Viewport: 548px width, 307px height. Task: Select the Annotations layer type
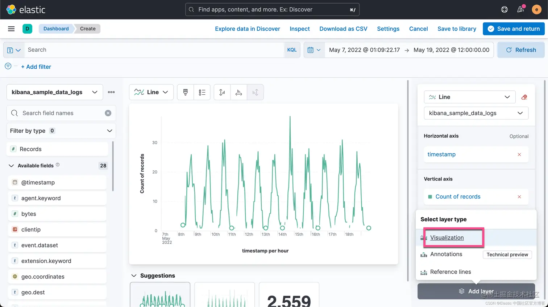pyautogui.click(x=446, y=254)
